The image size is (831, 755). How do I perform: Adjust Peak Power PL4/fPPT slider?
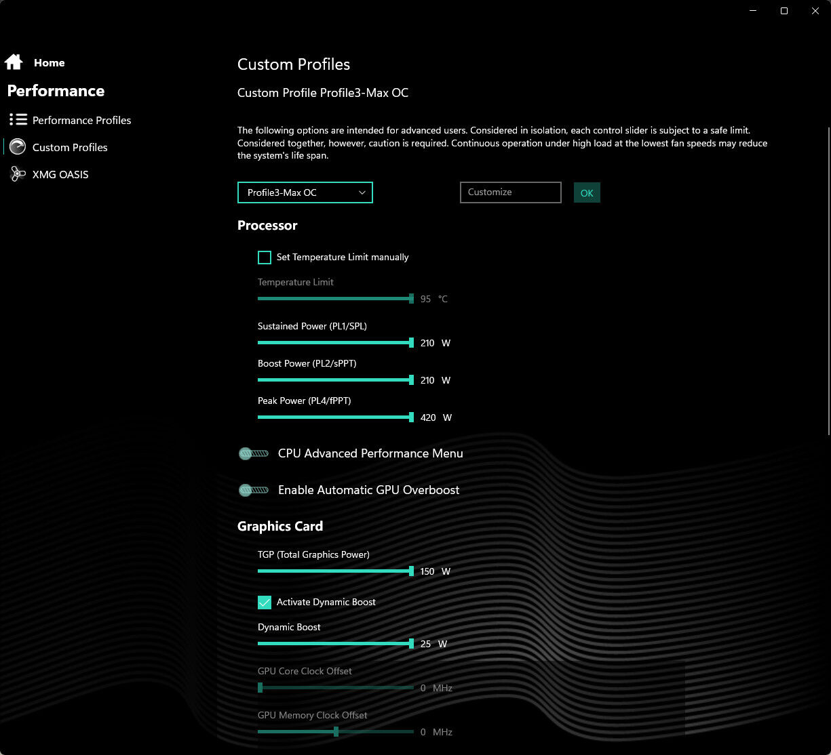point(336,417)
